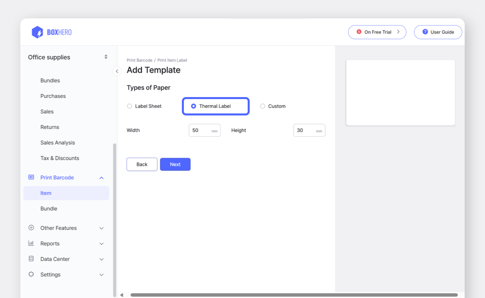The image size is (485, 298).
Task: Collapse the Print Barcode menu chevron
Action: pos(101,178)
